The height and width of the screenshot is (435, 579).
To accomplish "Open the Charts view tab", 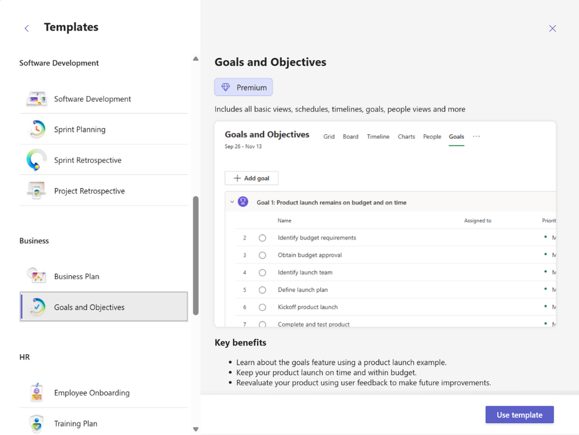I will coord(406,136).
